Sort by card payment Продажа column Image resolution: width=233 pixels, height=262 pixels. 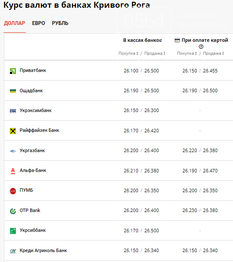(x=214, y=53)
